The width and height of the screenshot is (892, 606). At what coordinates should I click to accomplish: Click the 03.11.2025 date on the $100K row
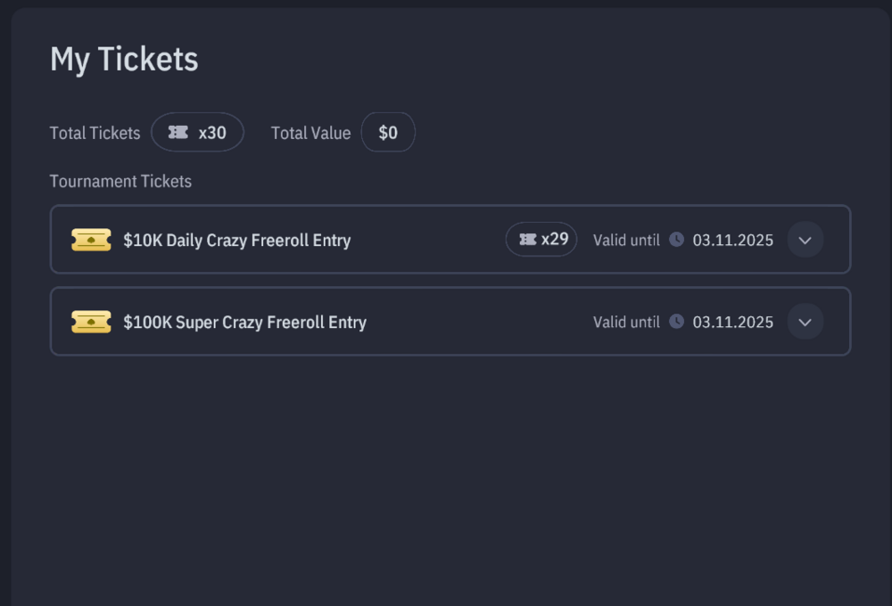click(x=732, y=323)
